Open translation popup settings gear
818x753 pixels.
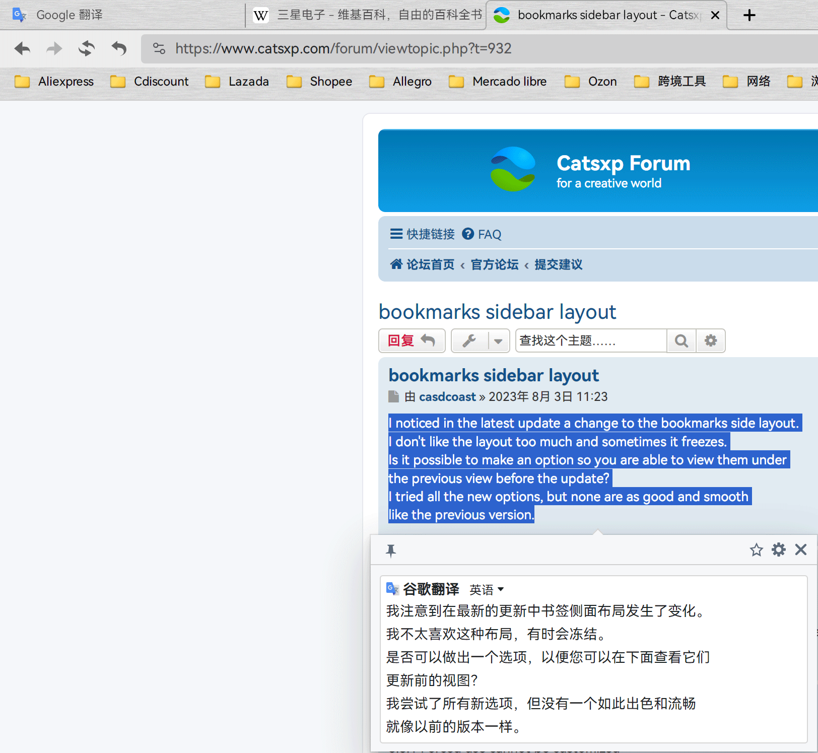pos(779,550)
